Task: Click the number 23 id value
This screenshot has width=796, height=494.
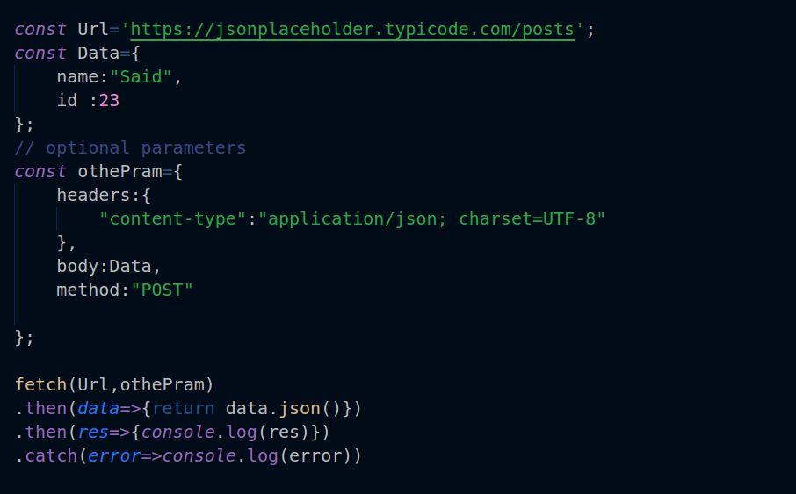Action: click(x=109, y=101)
